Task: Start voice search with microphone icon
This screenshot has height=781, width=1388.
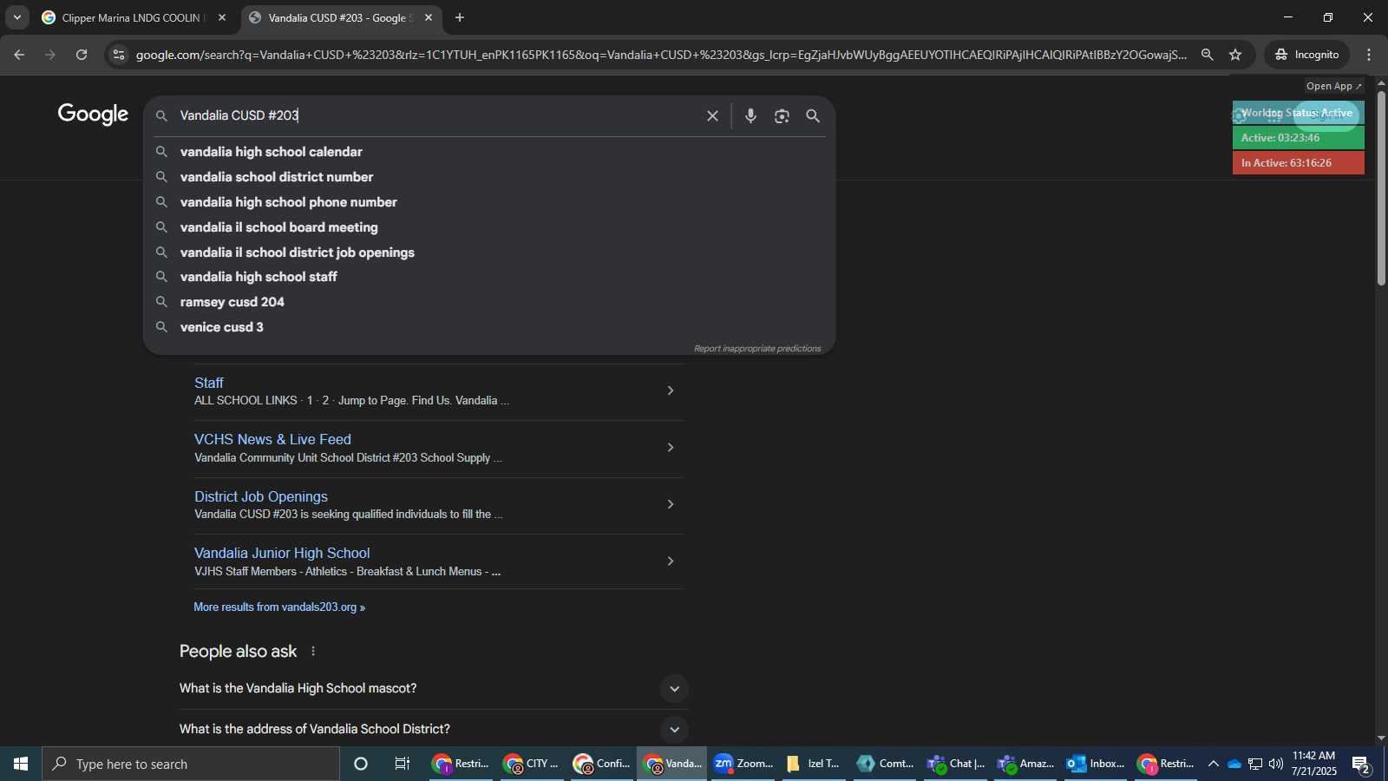Action: 750,116
